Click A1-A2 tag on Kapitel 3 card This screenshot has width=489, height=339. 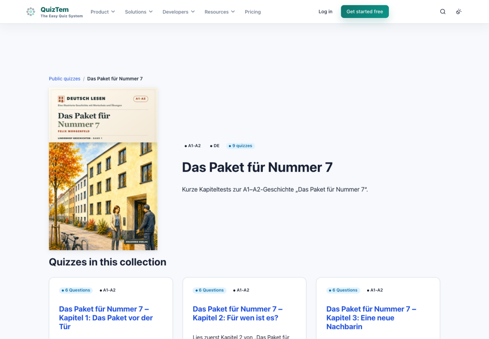point(375,290)
